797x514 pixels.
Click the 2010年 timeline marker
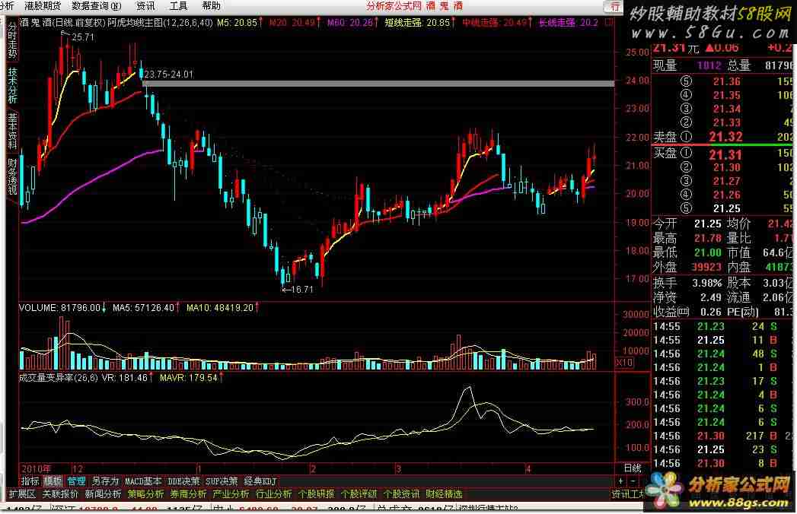coord(36,468)
